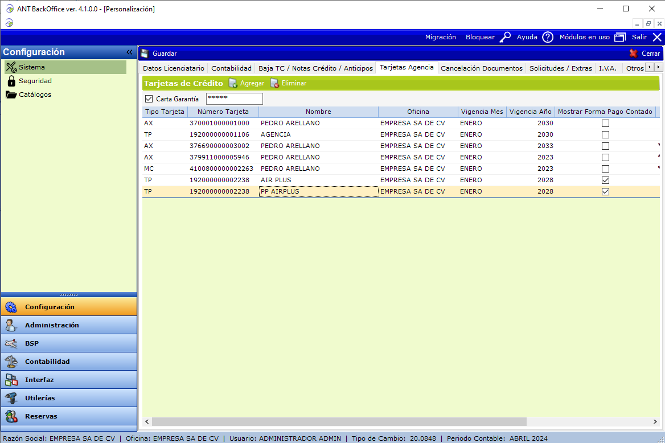Switch to the Contabilidad tab
The height and width of the screenshot is (443, 665).
pos(231,68)
